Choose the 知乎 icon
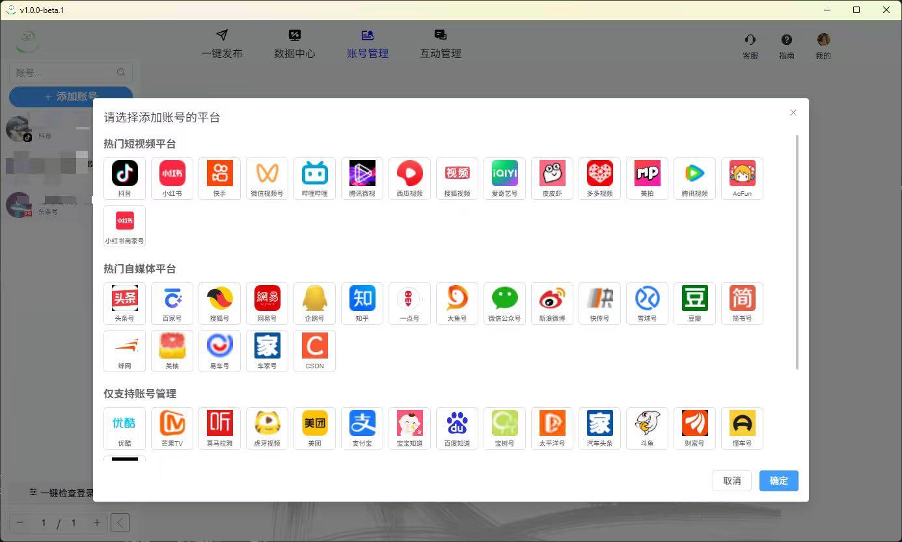Screen dimensions: 902x542 point(362,303)
